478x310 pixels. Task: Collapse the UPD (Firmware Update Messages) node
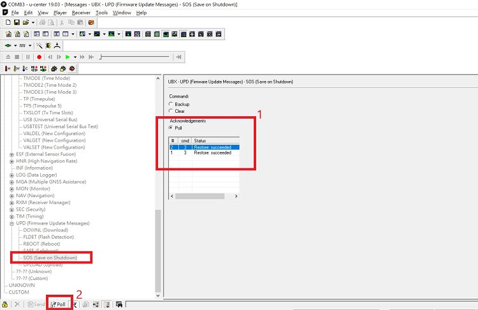click(x=11, y=223)
